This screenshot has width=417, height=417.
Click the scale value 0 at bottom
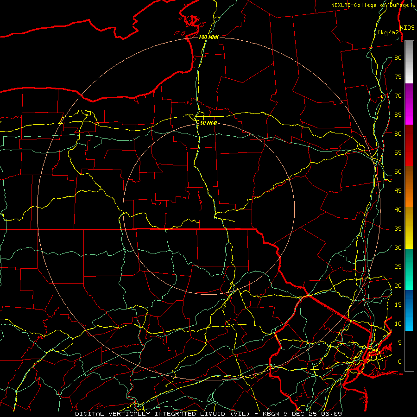coord(399,362)
